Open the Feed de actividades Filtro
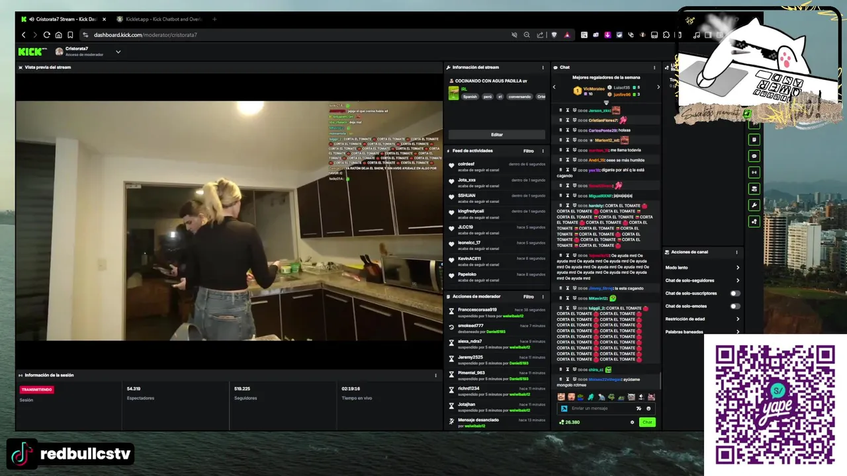 (529, 151)
